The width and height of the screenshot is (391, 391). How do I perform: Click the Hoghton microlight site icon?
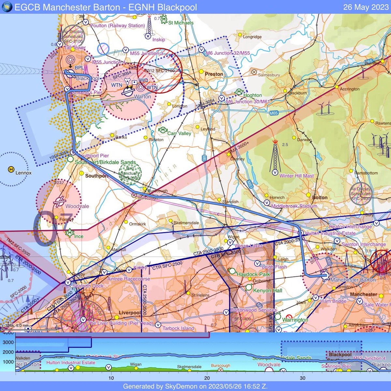coord(239,92)
